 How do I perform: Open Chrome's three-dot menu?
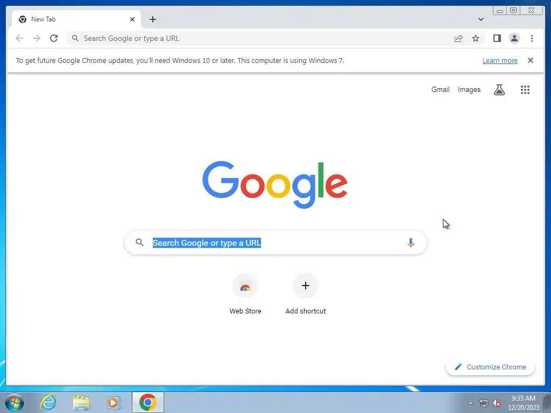pyautogui.click(x=532, y=38)
